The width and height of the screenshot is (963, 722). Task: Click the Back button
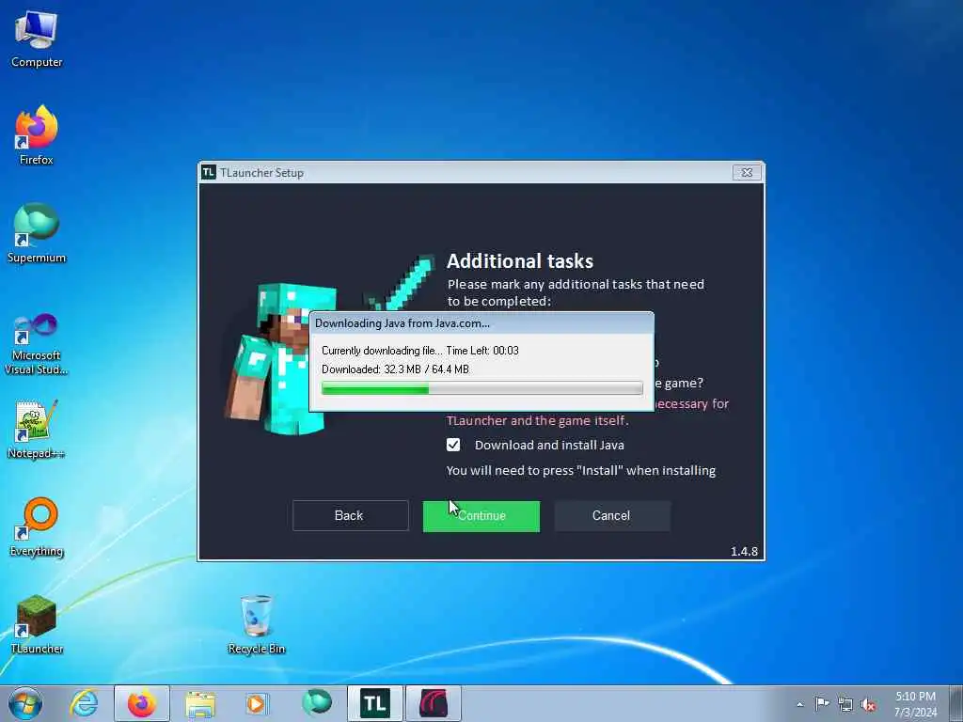[350, 516]
